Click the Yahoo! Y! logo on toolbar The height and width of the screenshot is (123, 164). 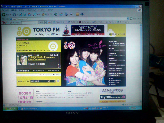click(x=4, y=23)
